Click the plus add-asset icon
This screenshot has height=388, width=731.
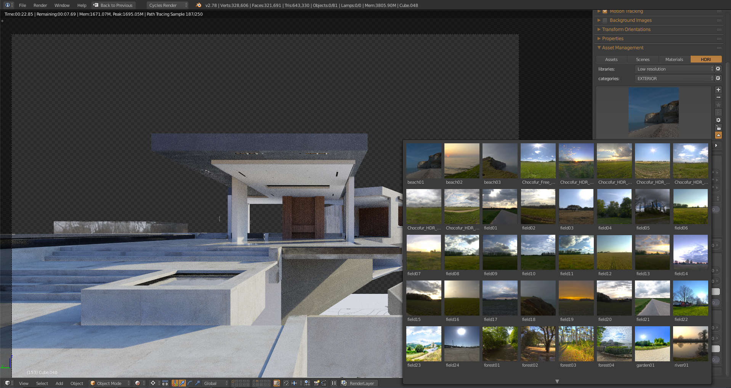click(718, 90)
